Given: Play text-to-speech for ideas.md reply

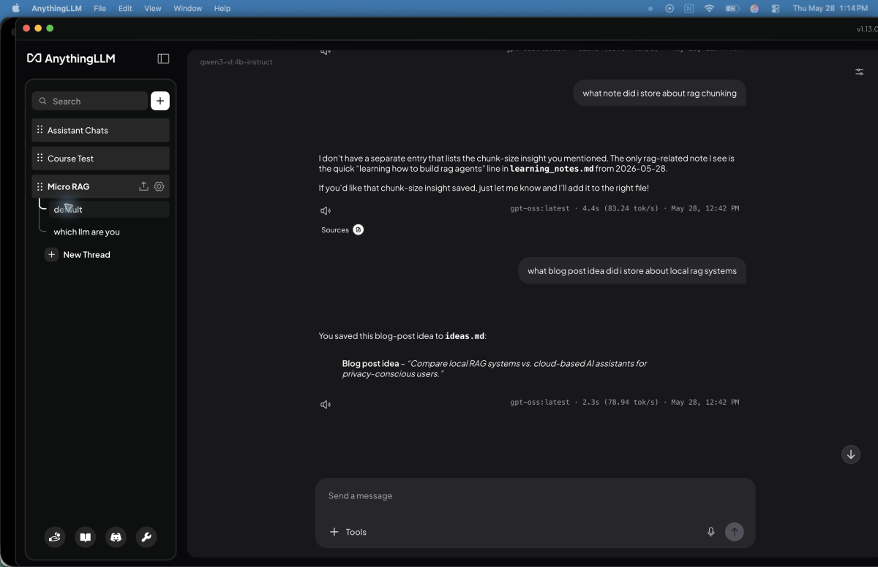Looking at the screenshot, I should 326,404.
